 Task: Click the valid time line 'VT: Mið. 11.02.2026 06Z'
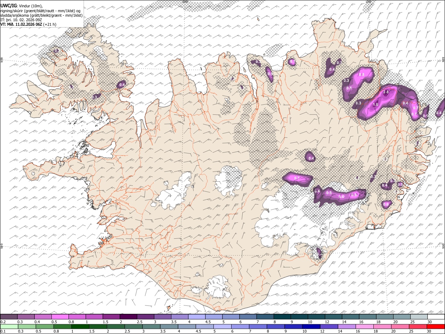pyautogui.click(x=22, y=24)
